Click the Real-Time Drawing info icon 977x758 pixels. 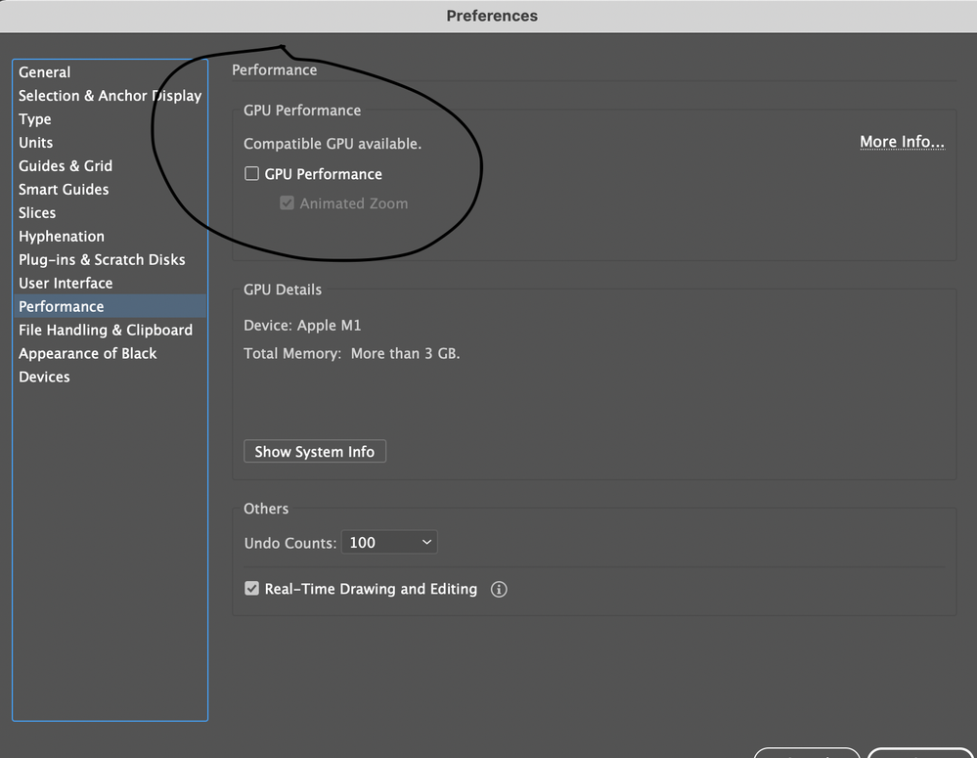click(x=499, y=590)
